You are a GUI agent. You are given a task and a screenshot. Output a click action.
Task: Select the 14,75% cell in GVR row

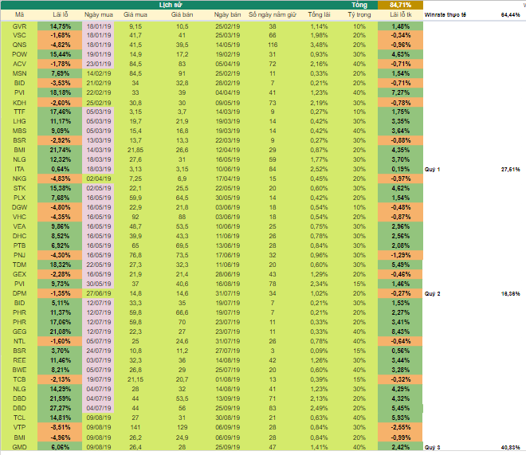coord(60,26)
